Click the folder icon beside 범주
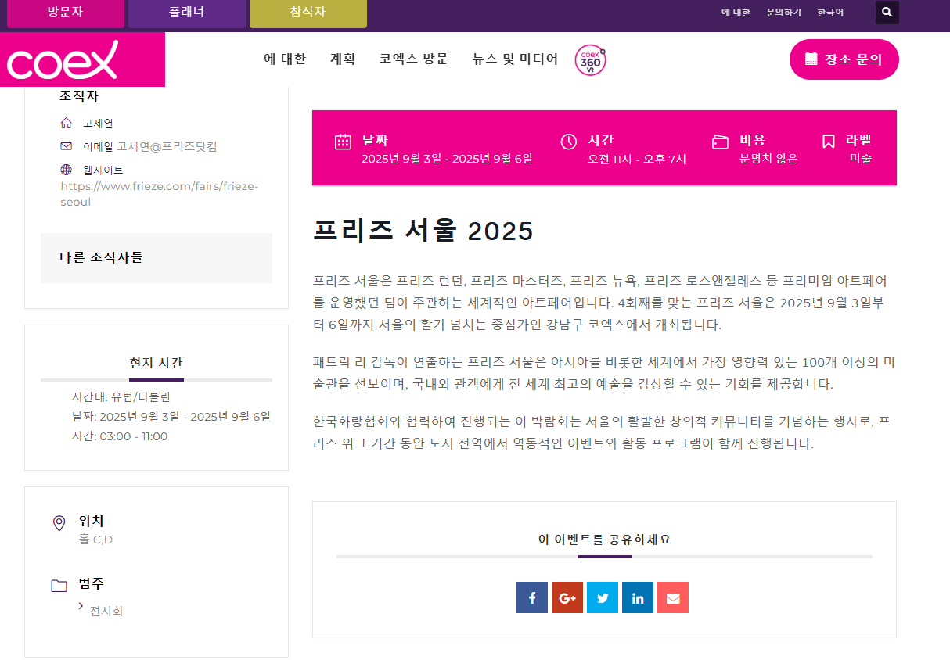The height and width of the screenshot is (660, 950). click(59, 585)
